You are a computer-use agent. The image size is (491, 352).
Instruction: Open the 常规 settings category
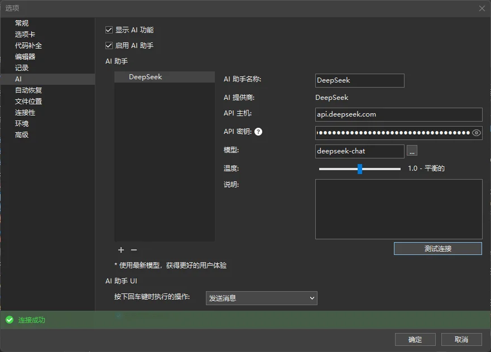(x=47, y=23)
